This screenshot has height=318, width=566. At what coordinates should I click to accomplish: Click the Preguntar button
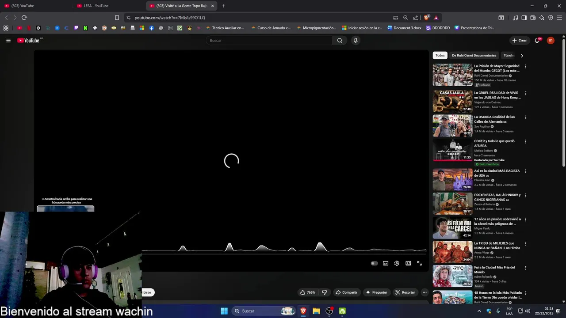tap(376, 292)
